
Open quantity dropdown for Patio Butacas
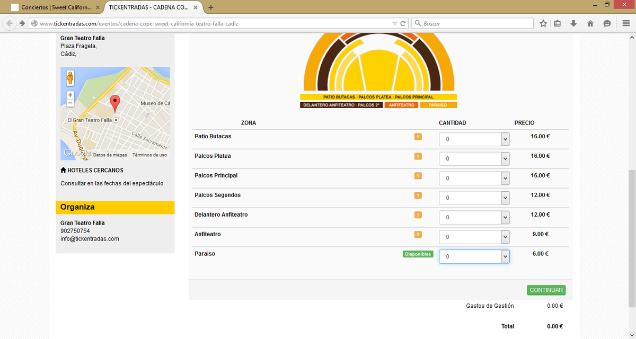[474, 139]
